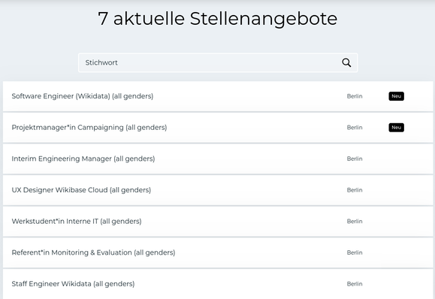Click the '7 aktuelle Stellenangebote' heading
The image size is (435, 299).
coord(218,19)
